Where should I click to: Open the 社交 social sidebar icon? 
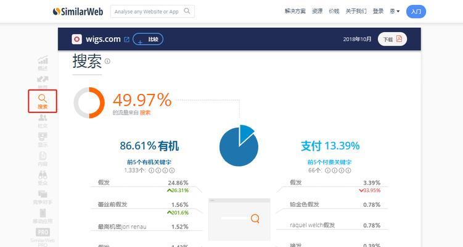click(x=43, y=121)
